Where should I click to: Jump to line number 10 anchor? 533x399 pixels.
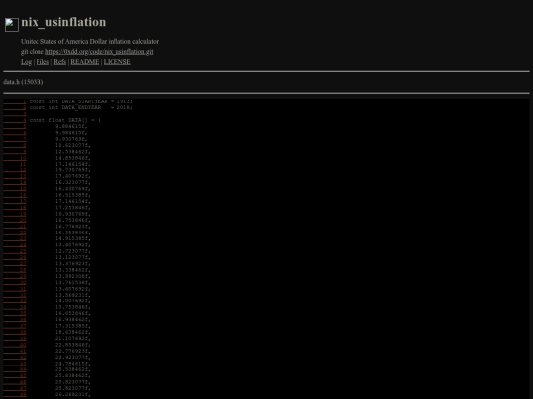pyautogui.click(x=15, y=158)
